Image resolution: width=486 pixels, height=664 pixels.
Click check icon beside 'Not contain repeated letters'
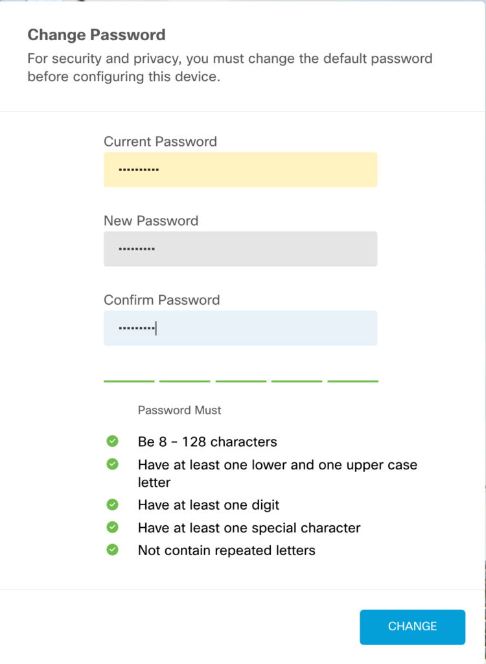coord(112,550)
